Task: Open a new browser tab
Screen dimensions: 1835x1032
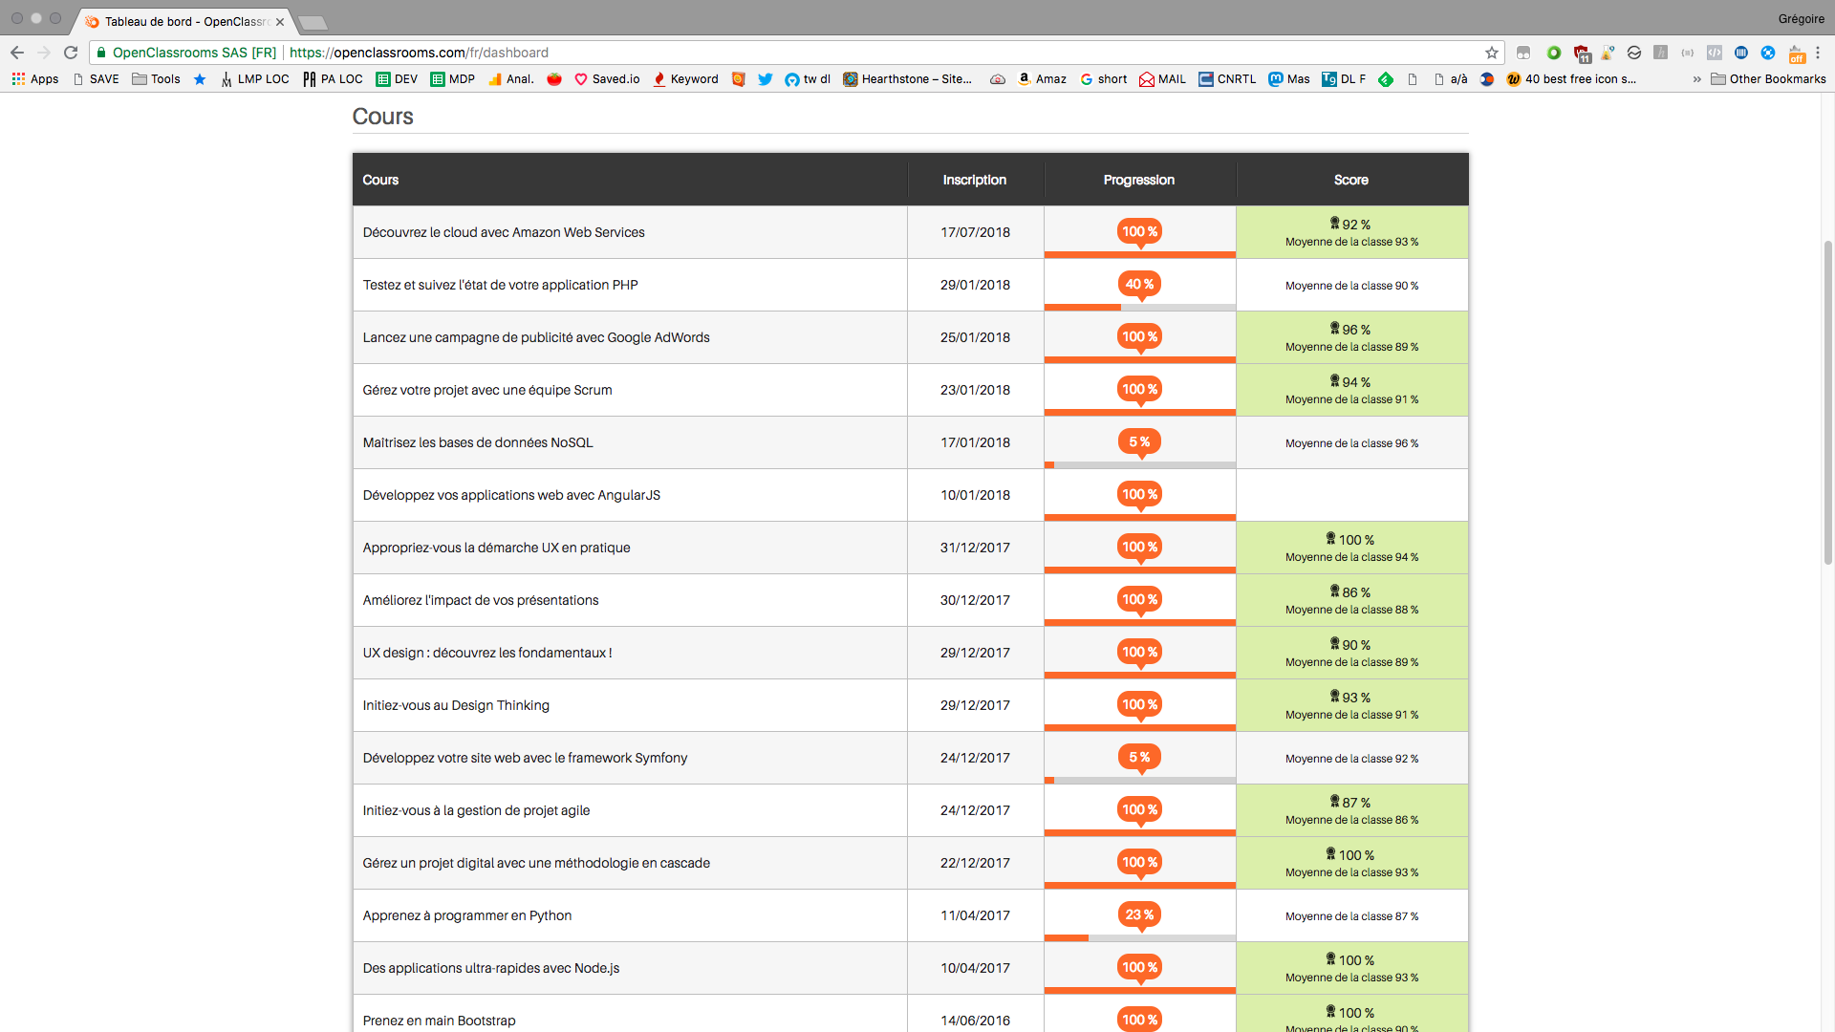Action: coord(313,22)
